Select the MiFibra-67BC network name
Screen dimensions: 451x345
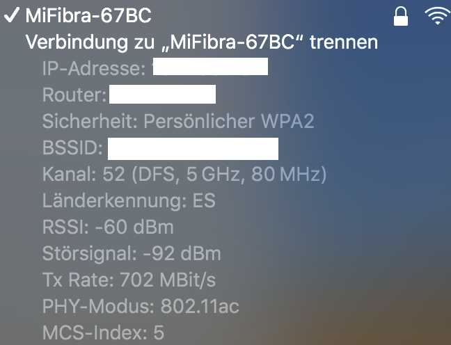88,15
